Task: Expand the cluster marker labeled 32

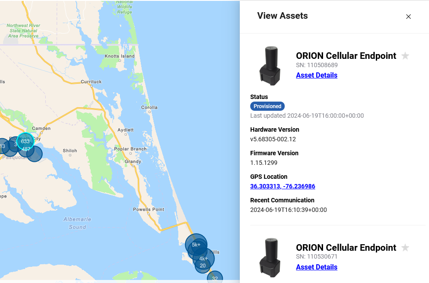Action: 214,278
